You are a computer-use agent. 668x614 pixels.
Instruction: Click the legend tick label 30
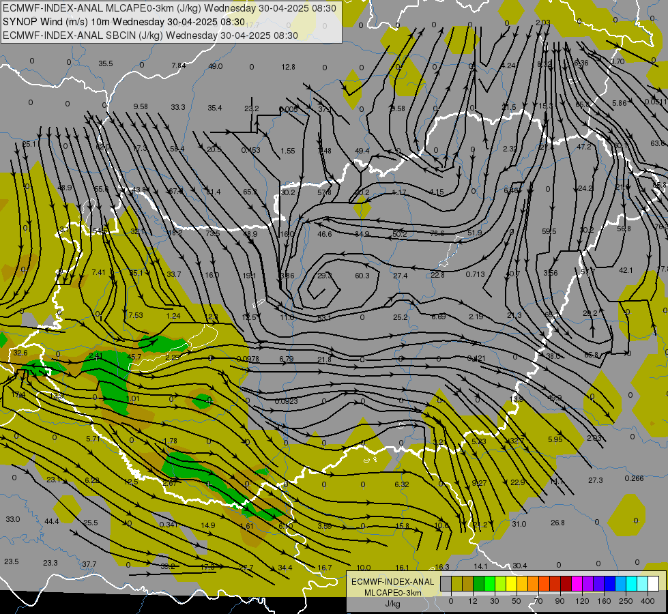tap(494, 601)
